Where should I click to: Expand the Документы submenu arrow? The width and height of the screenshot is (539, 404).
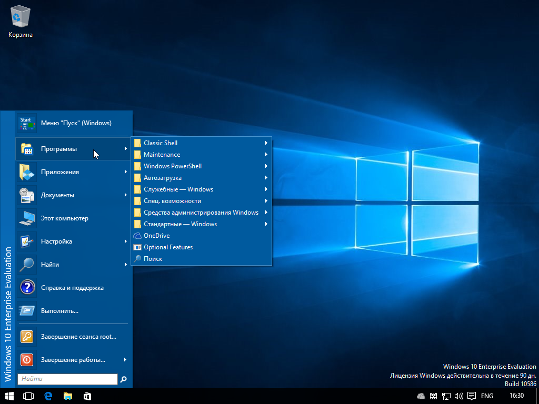125,195
